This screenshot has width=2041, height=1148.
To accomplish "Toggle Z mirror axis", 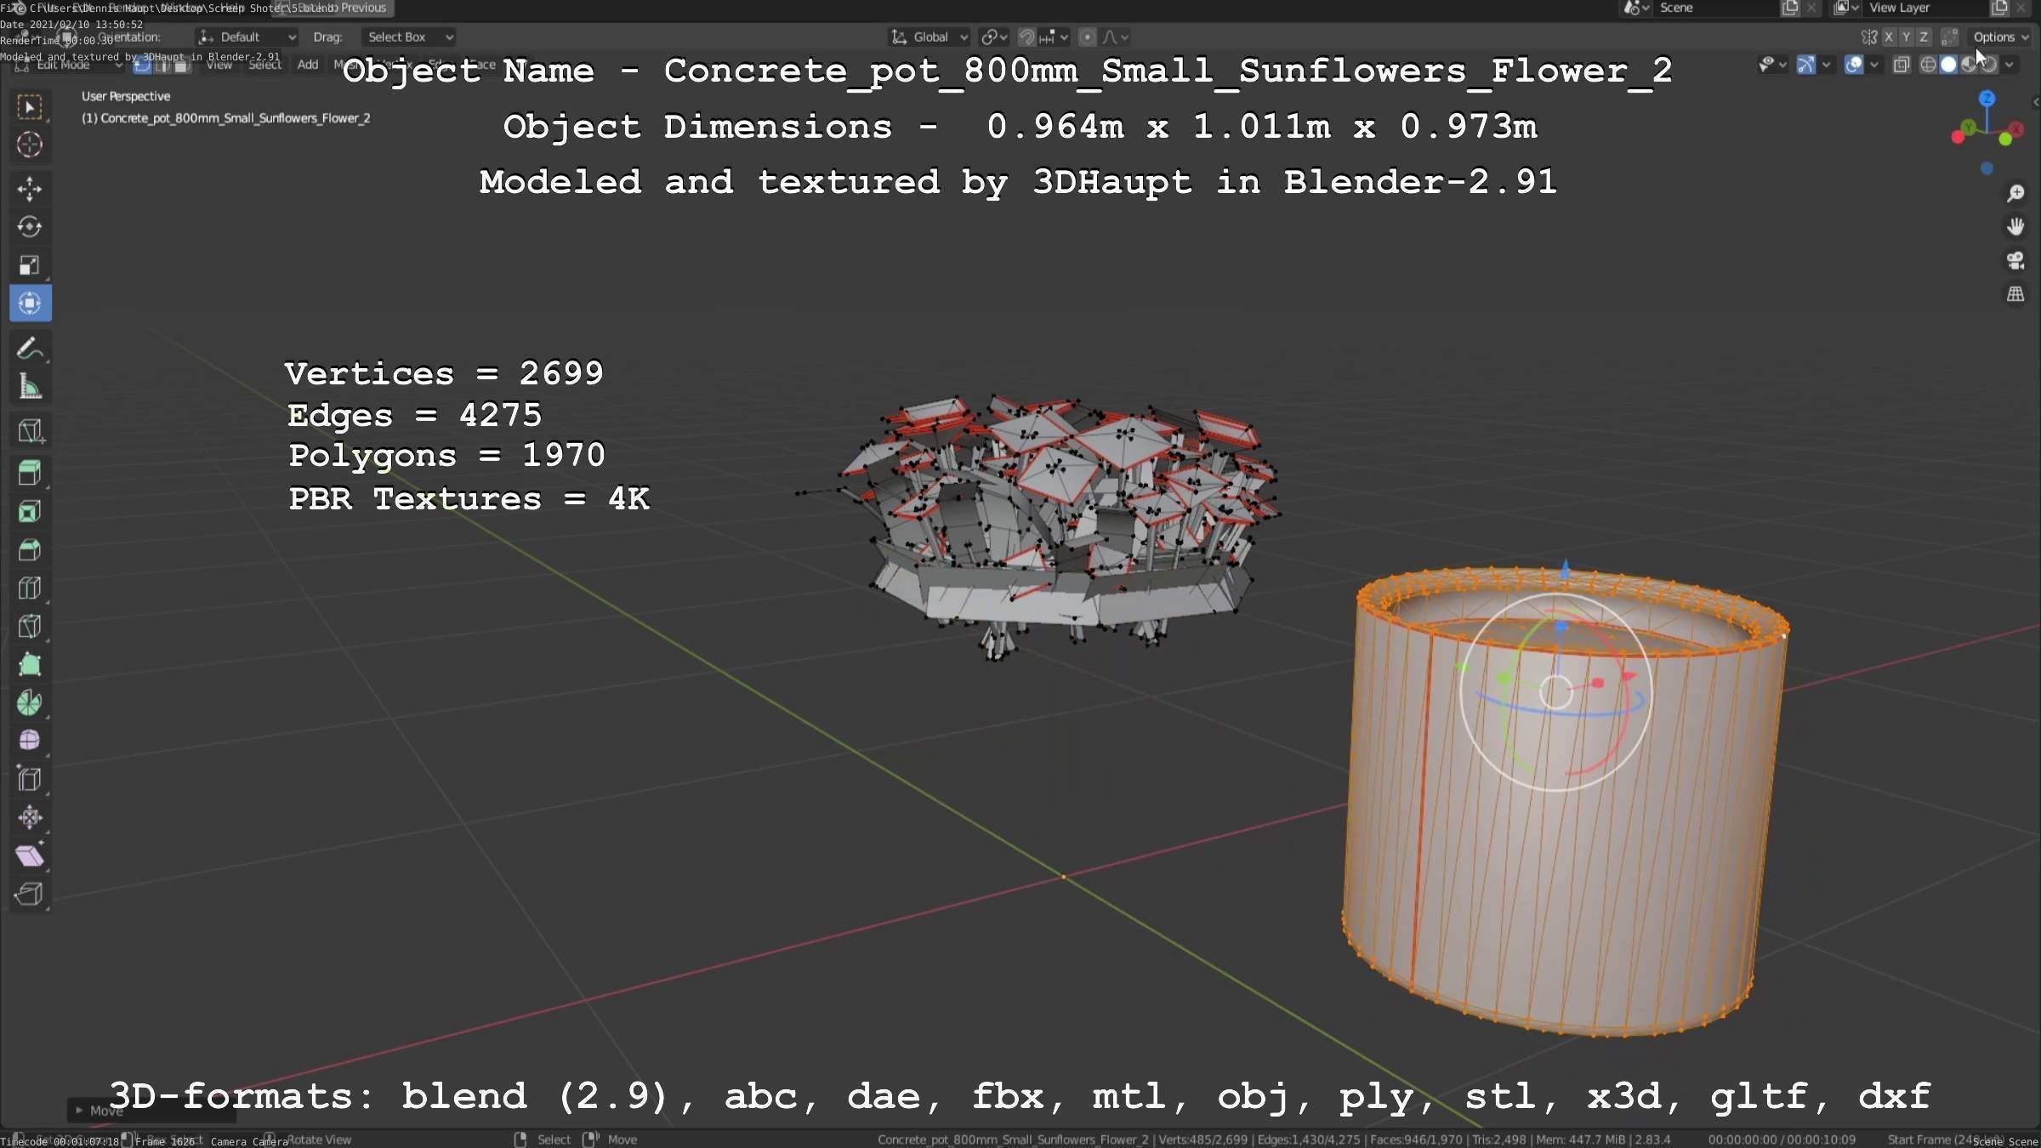I will pyautogui.click(x=1924, y=37).
